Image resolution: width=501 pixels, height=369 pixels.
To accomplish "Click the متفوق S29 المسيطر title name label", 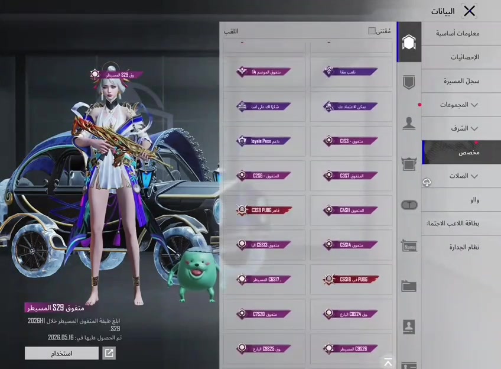I will [56, 307].
